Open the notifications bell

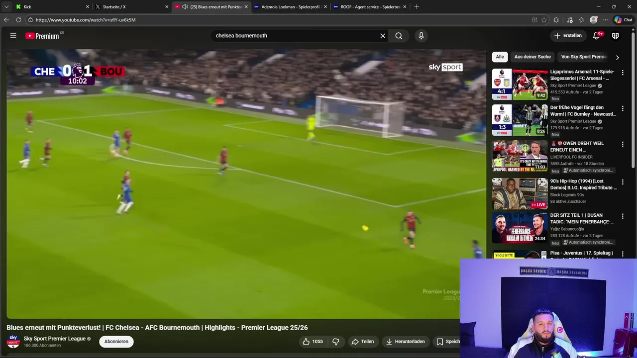(597, 36)
